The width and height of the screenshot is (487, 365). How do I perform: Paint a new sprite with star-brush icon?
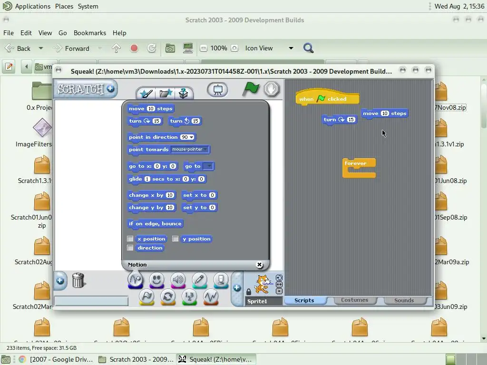point(146,93)
